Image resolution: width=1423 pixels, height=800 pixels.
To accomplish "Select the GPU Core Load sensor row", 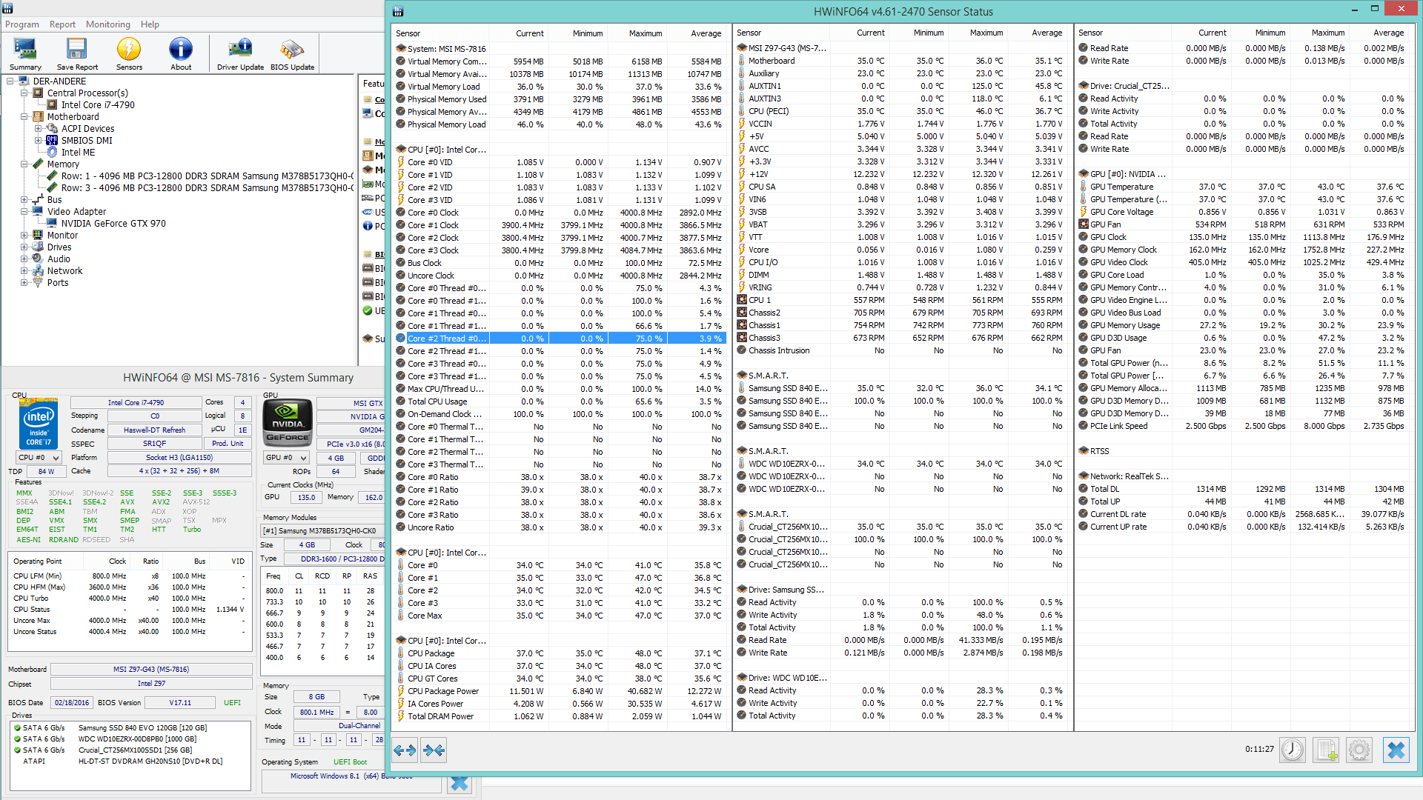I will (x=1243, y=275).
